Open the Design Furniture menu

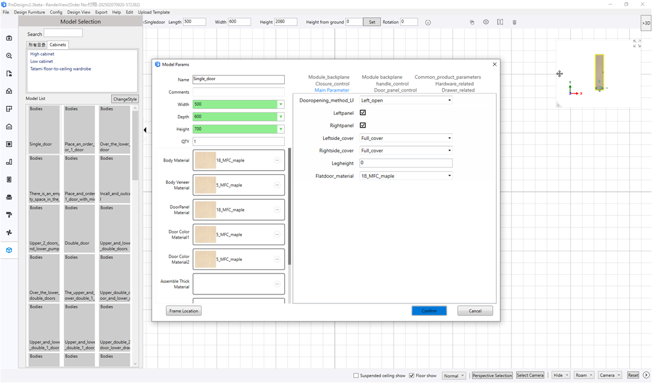29,12
